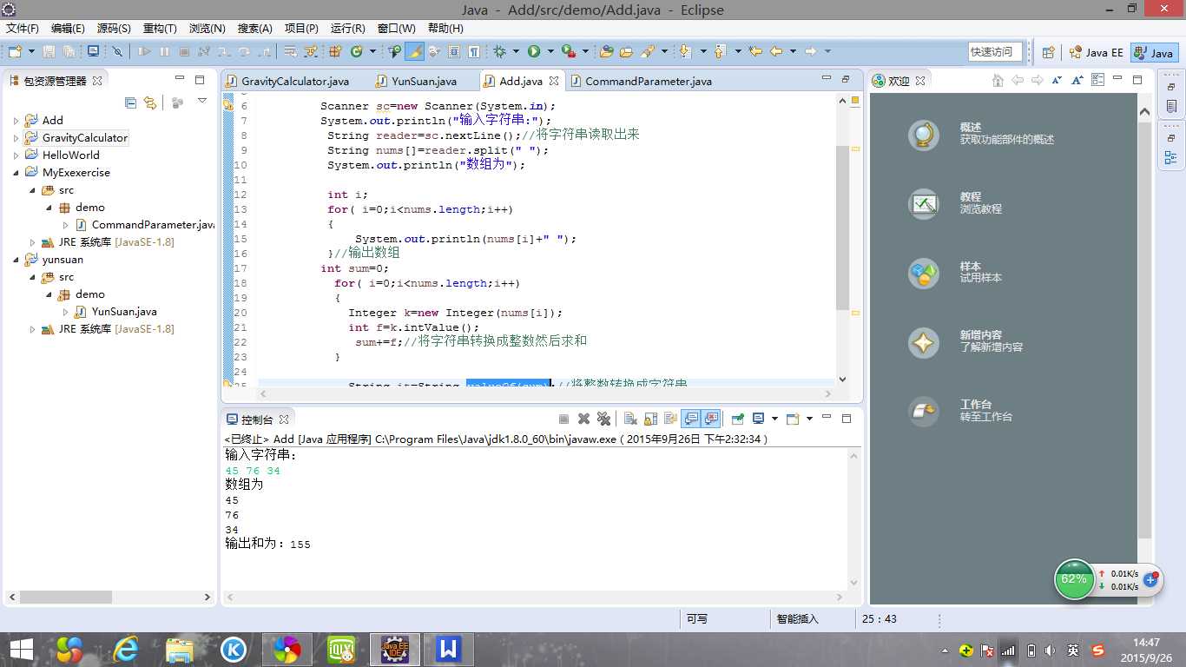Toggle Link with Editor in package explorer
This screenshot has width=1186, height=667.
point(150,102)
